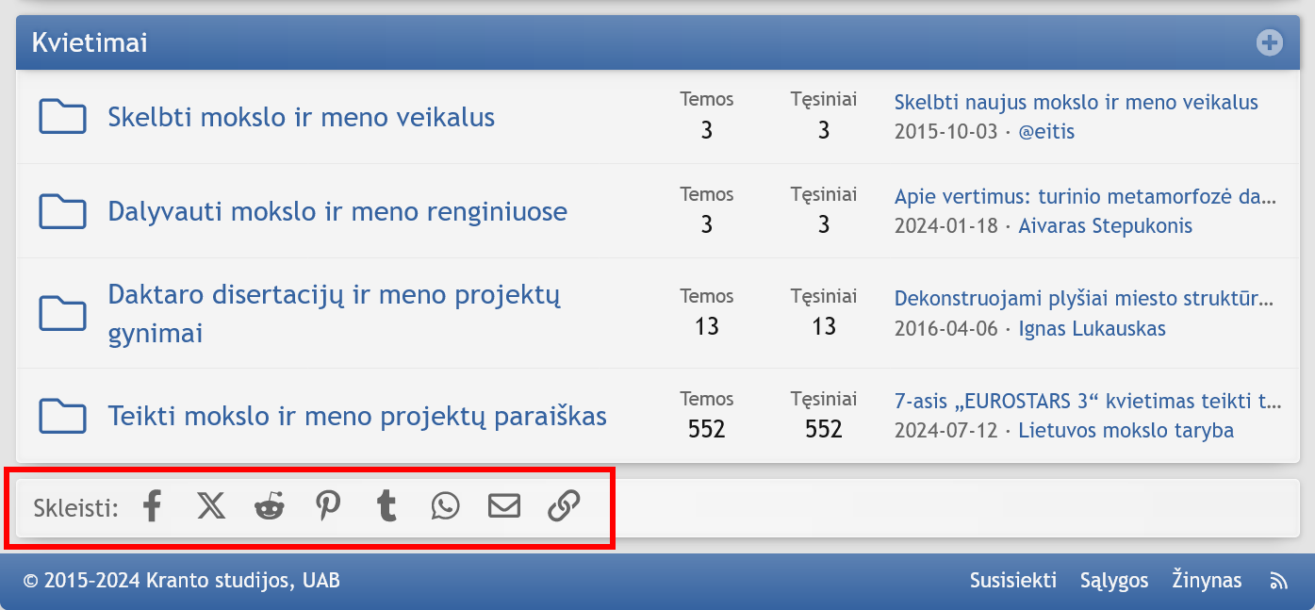This screenshot has height=610, width=1315.
Task: Click Temos count 13
Action: 707,327
